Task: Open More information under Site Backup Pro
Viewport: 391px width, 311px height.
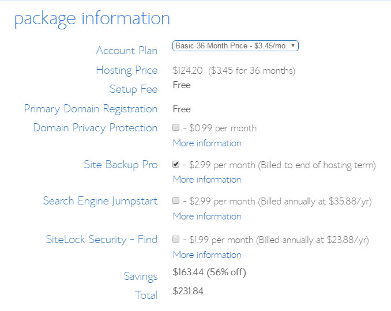Action: pyautogui.click(x=207, y=180)
